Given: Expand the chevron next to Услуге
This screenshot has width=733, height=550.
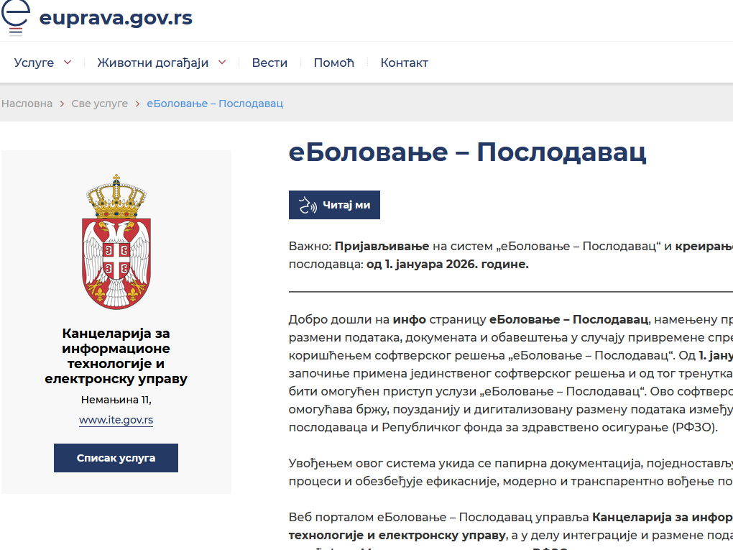Looking at the screenshot, I should 68,63.
